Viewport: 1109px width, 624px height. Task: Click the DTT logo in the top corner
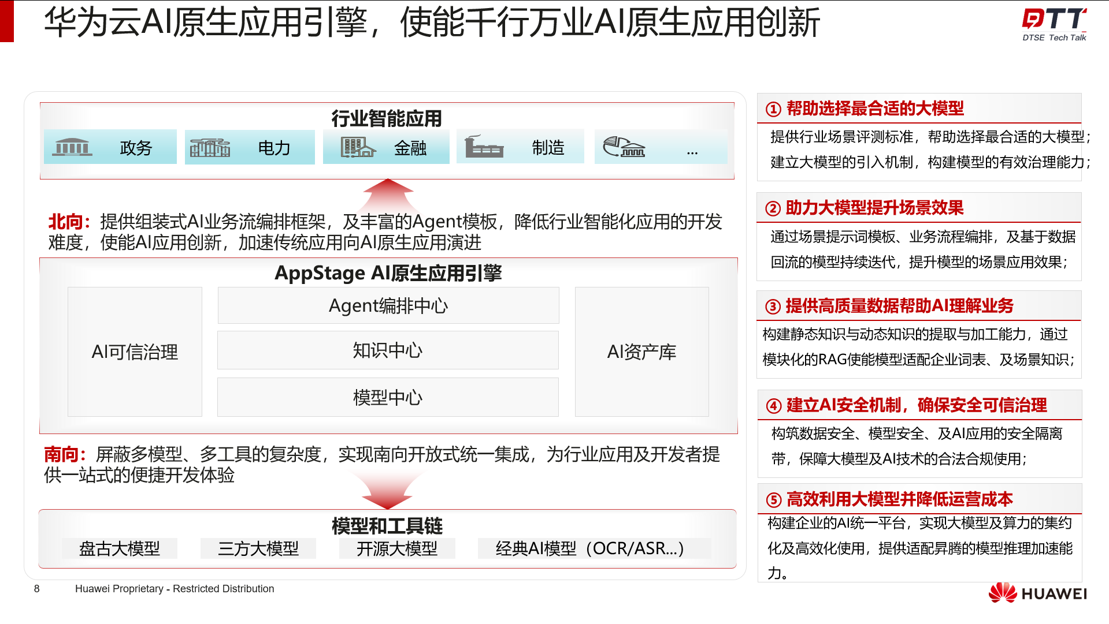tap(1054, 18)
